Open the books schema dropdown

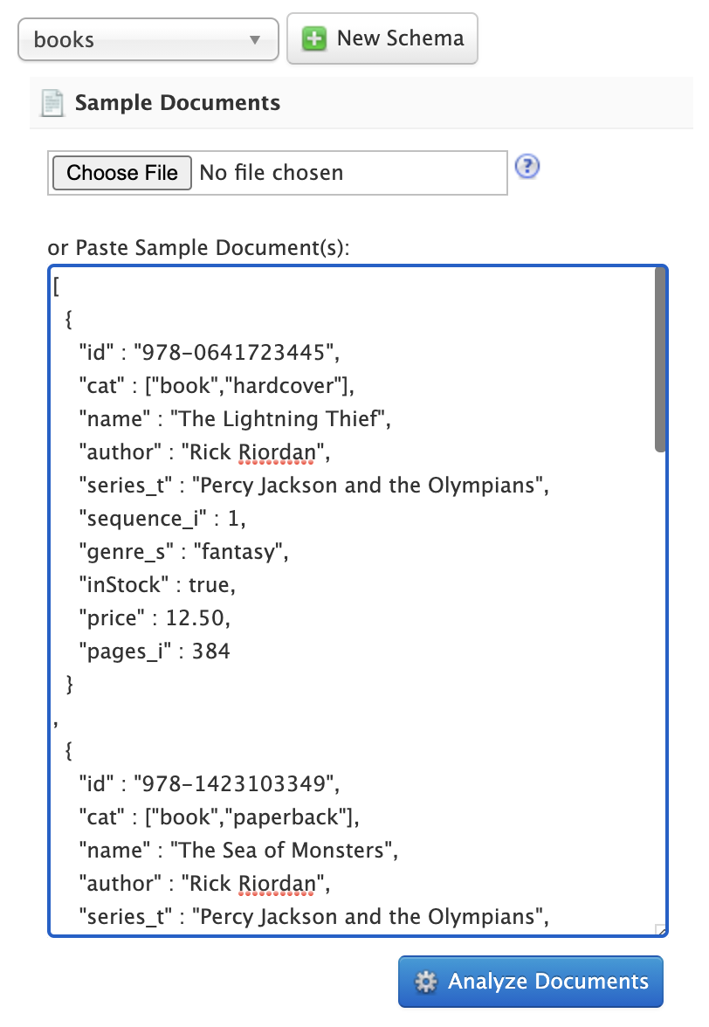(148, 40)
